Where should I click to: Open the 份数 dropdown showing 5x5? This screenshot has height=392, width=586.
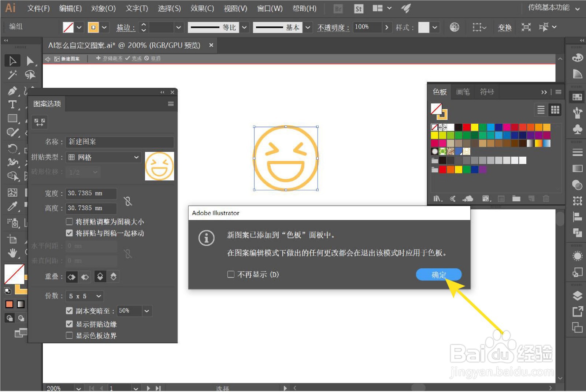(x=85, y=296)
